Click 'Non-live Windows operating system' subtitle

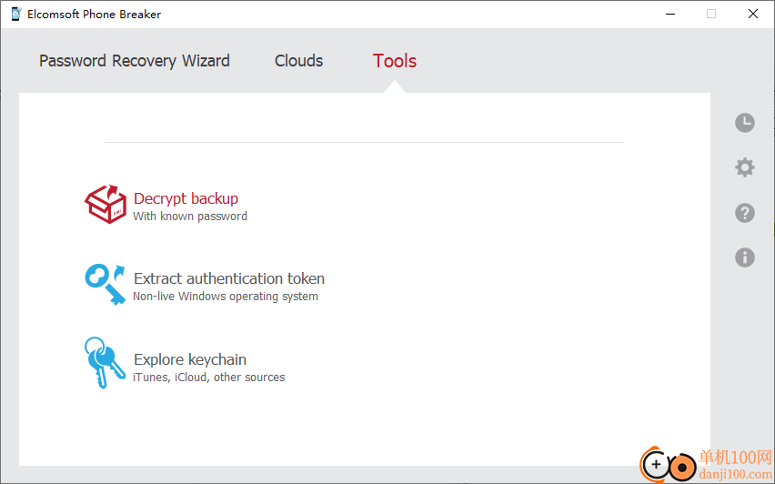[226, 297]
